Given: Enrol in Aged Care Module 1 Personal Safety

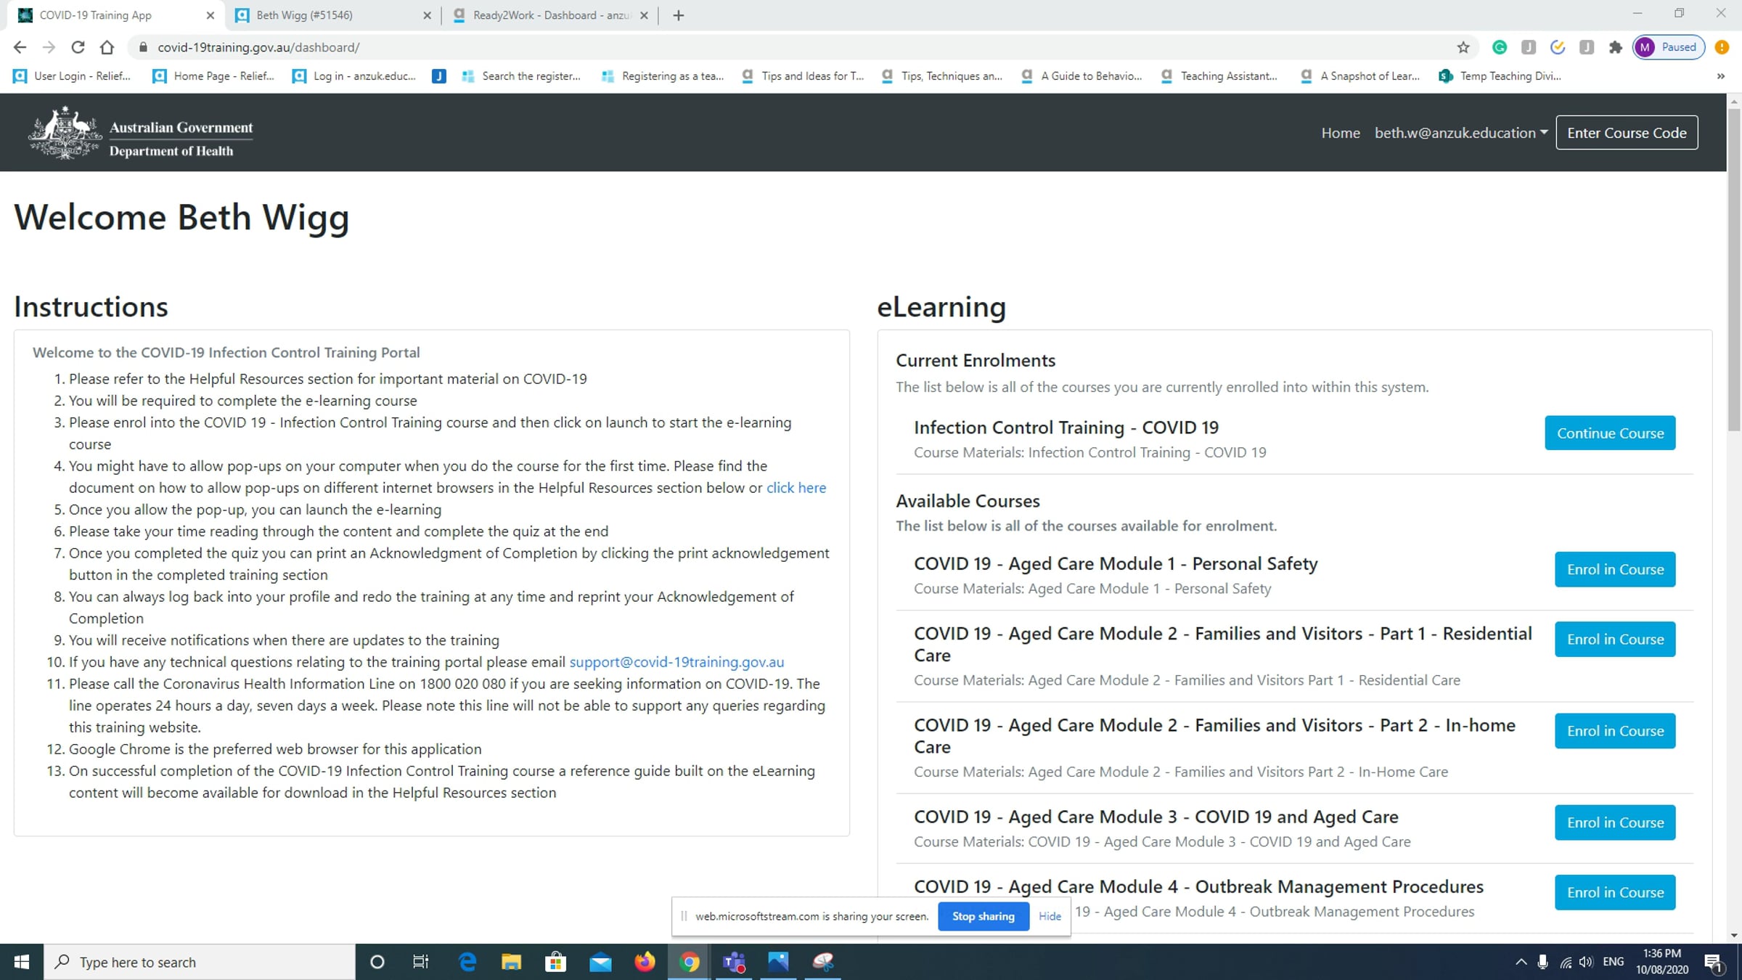Looking at the screenshot, I should click(1614, 569).
